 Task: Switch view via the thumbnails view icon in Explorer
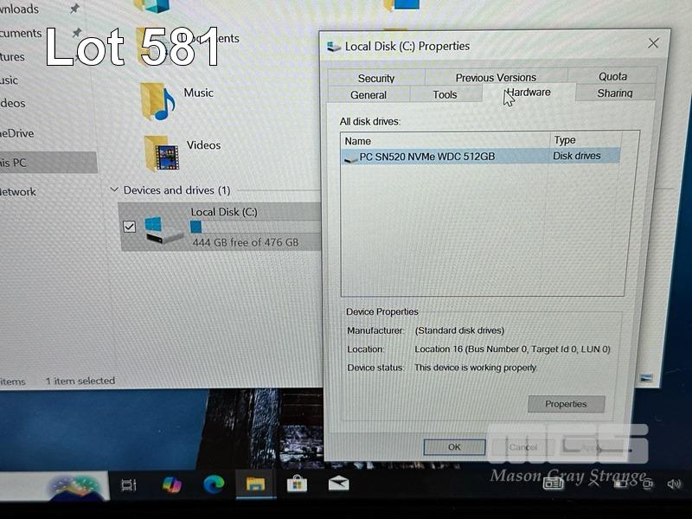click(x=645, y=378)
